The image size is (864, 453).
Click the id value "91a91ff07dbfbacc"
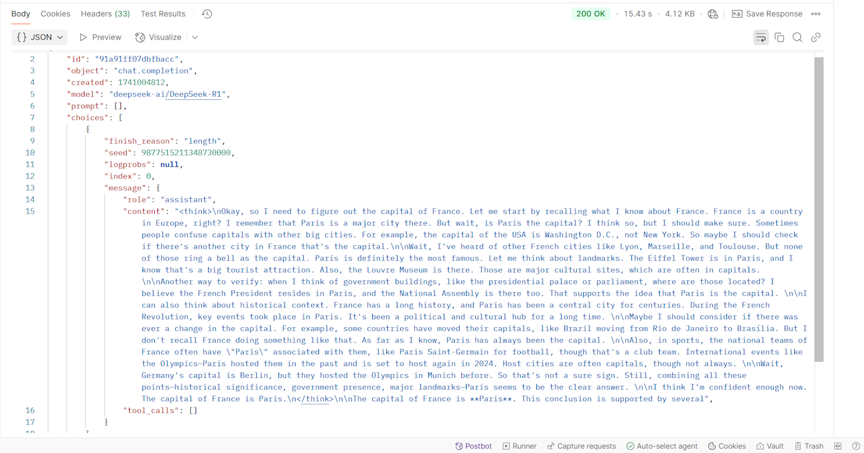pos(136,59)
